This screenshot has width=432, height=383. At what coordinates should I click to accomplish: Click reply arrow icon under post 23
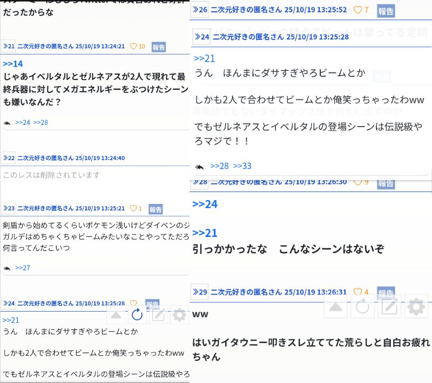pos(7,268)
